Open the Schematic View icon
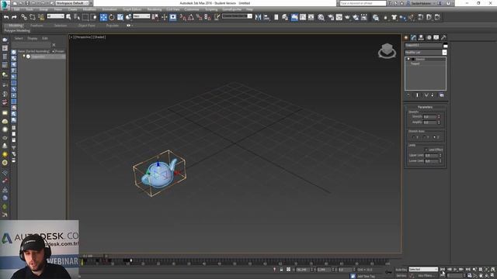This screenshot has height=279, width=497. tap(311, 17)
